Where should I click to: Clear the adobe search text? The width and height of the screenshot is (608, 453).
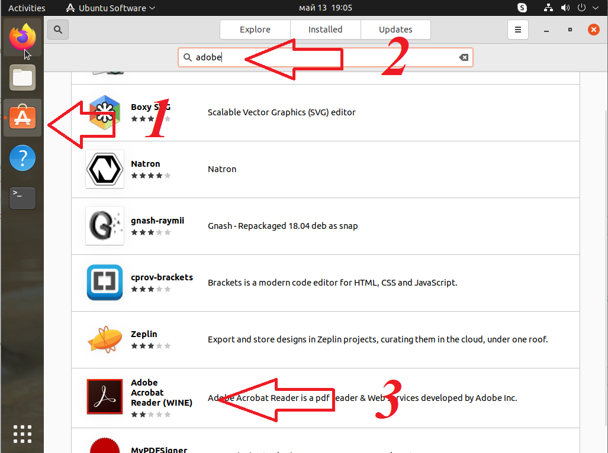coord(464,57)
